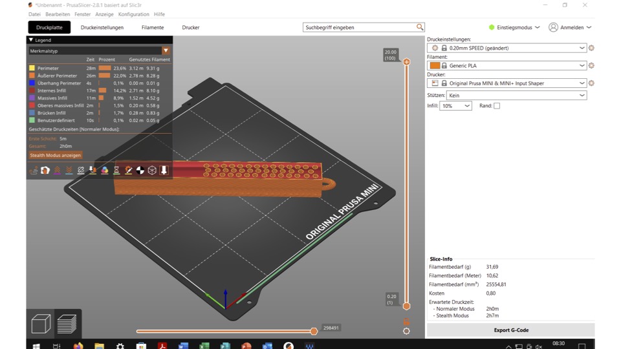Open settings gear next to Generic PLA
621x349 pixels.
point(591,66)
